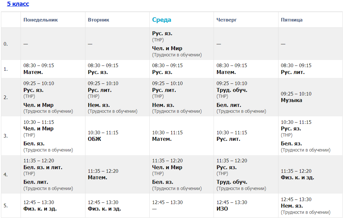Click Friday's fifth lesson Нем. яз.
The width and height of the screenshot is (345, 221).
(292, 206)
